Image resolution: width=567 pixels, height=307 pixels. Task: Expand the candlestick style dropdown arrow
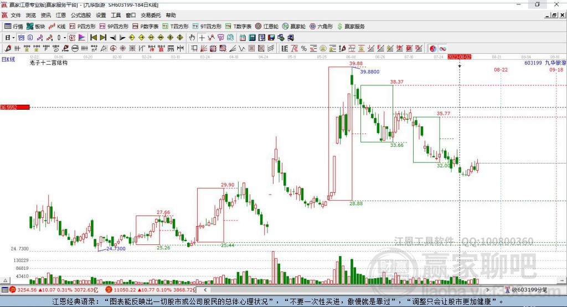pyautogui.click(x=65, y=38)
